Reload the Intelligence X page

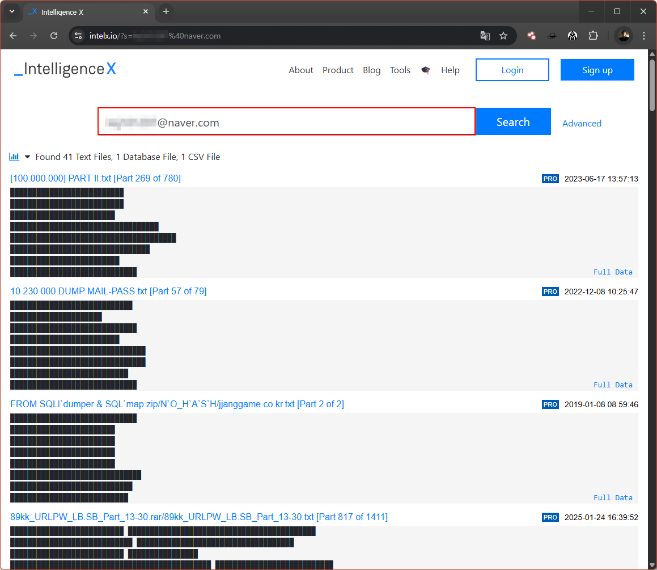pos(54,36)
